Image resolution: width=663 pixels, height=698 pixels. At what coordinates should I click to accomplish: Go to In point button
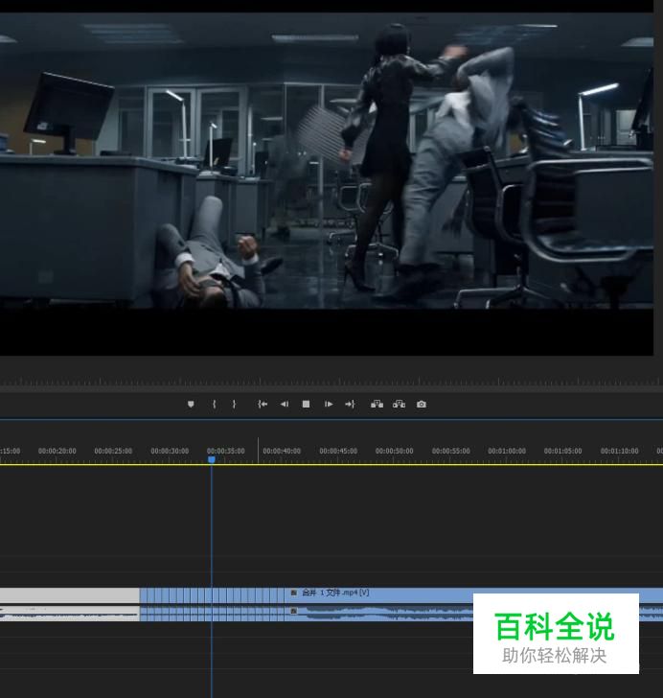point(263,405)
